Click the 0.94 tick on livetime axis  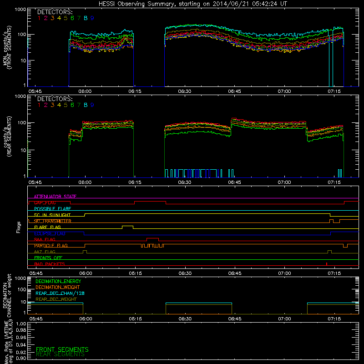coord(21,345)
